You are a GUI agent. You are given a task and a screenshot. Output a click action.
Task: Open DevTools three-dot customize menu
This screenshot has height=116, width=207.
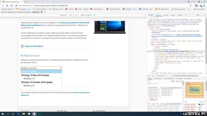tap(202, 15)
